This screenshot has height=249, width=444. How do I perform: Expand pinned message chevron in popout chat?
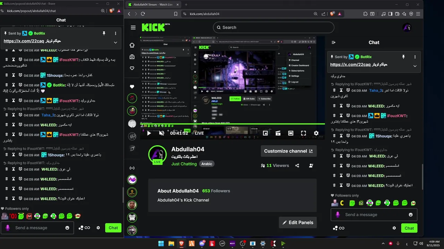coord(116,43)
